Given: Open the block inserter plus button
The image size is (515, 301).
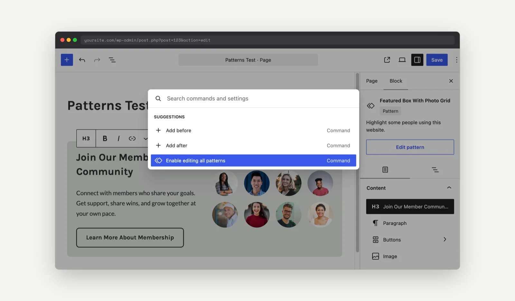Looking at the screenshot, I should pyautogui.click(x=67, y=60).
